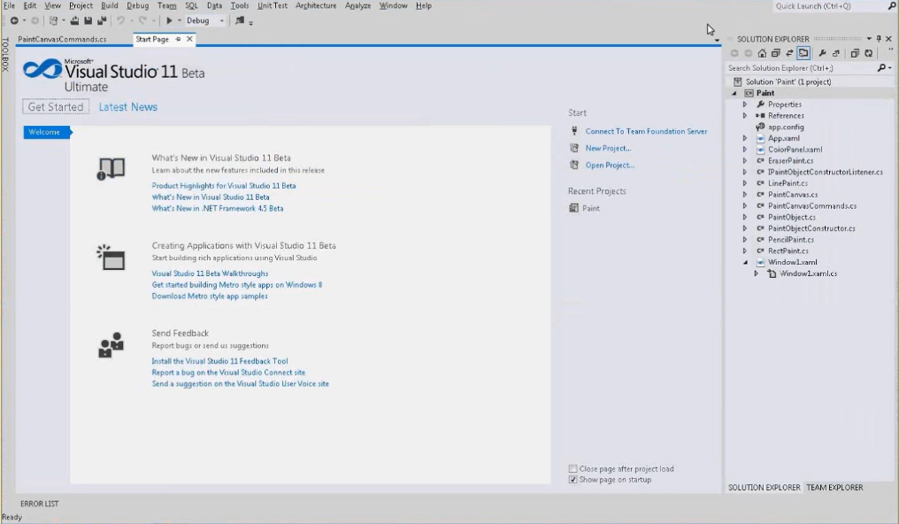The image size is (899, 524).
Task: Click the Solution Explorer search magnifier icon
Action: point(882,67)
